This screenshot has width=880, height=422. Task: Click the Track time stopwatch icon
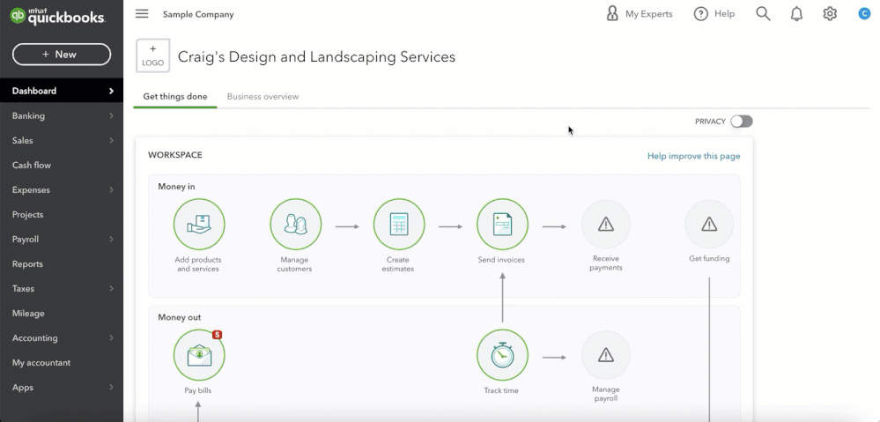(x=502, y=355)
